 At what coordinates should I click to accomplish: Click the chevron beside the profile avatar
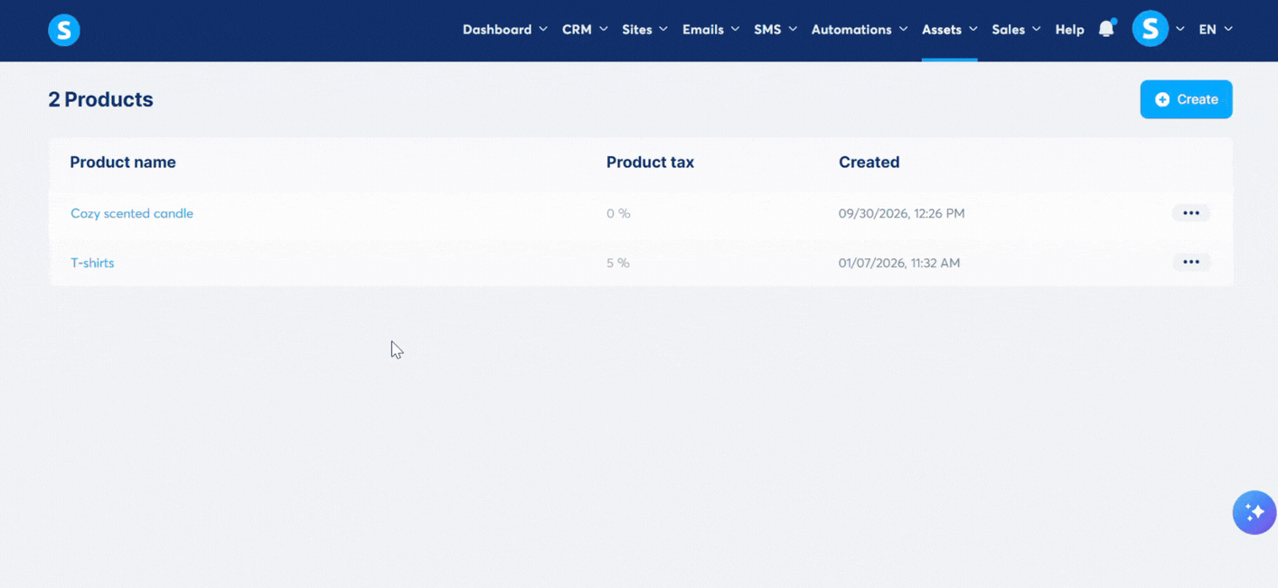click(1180, 29)
